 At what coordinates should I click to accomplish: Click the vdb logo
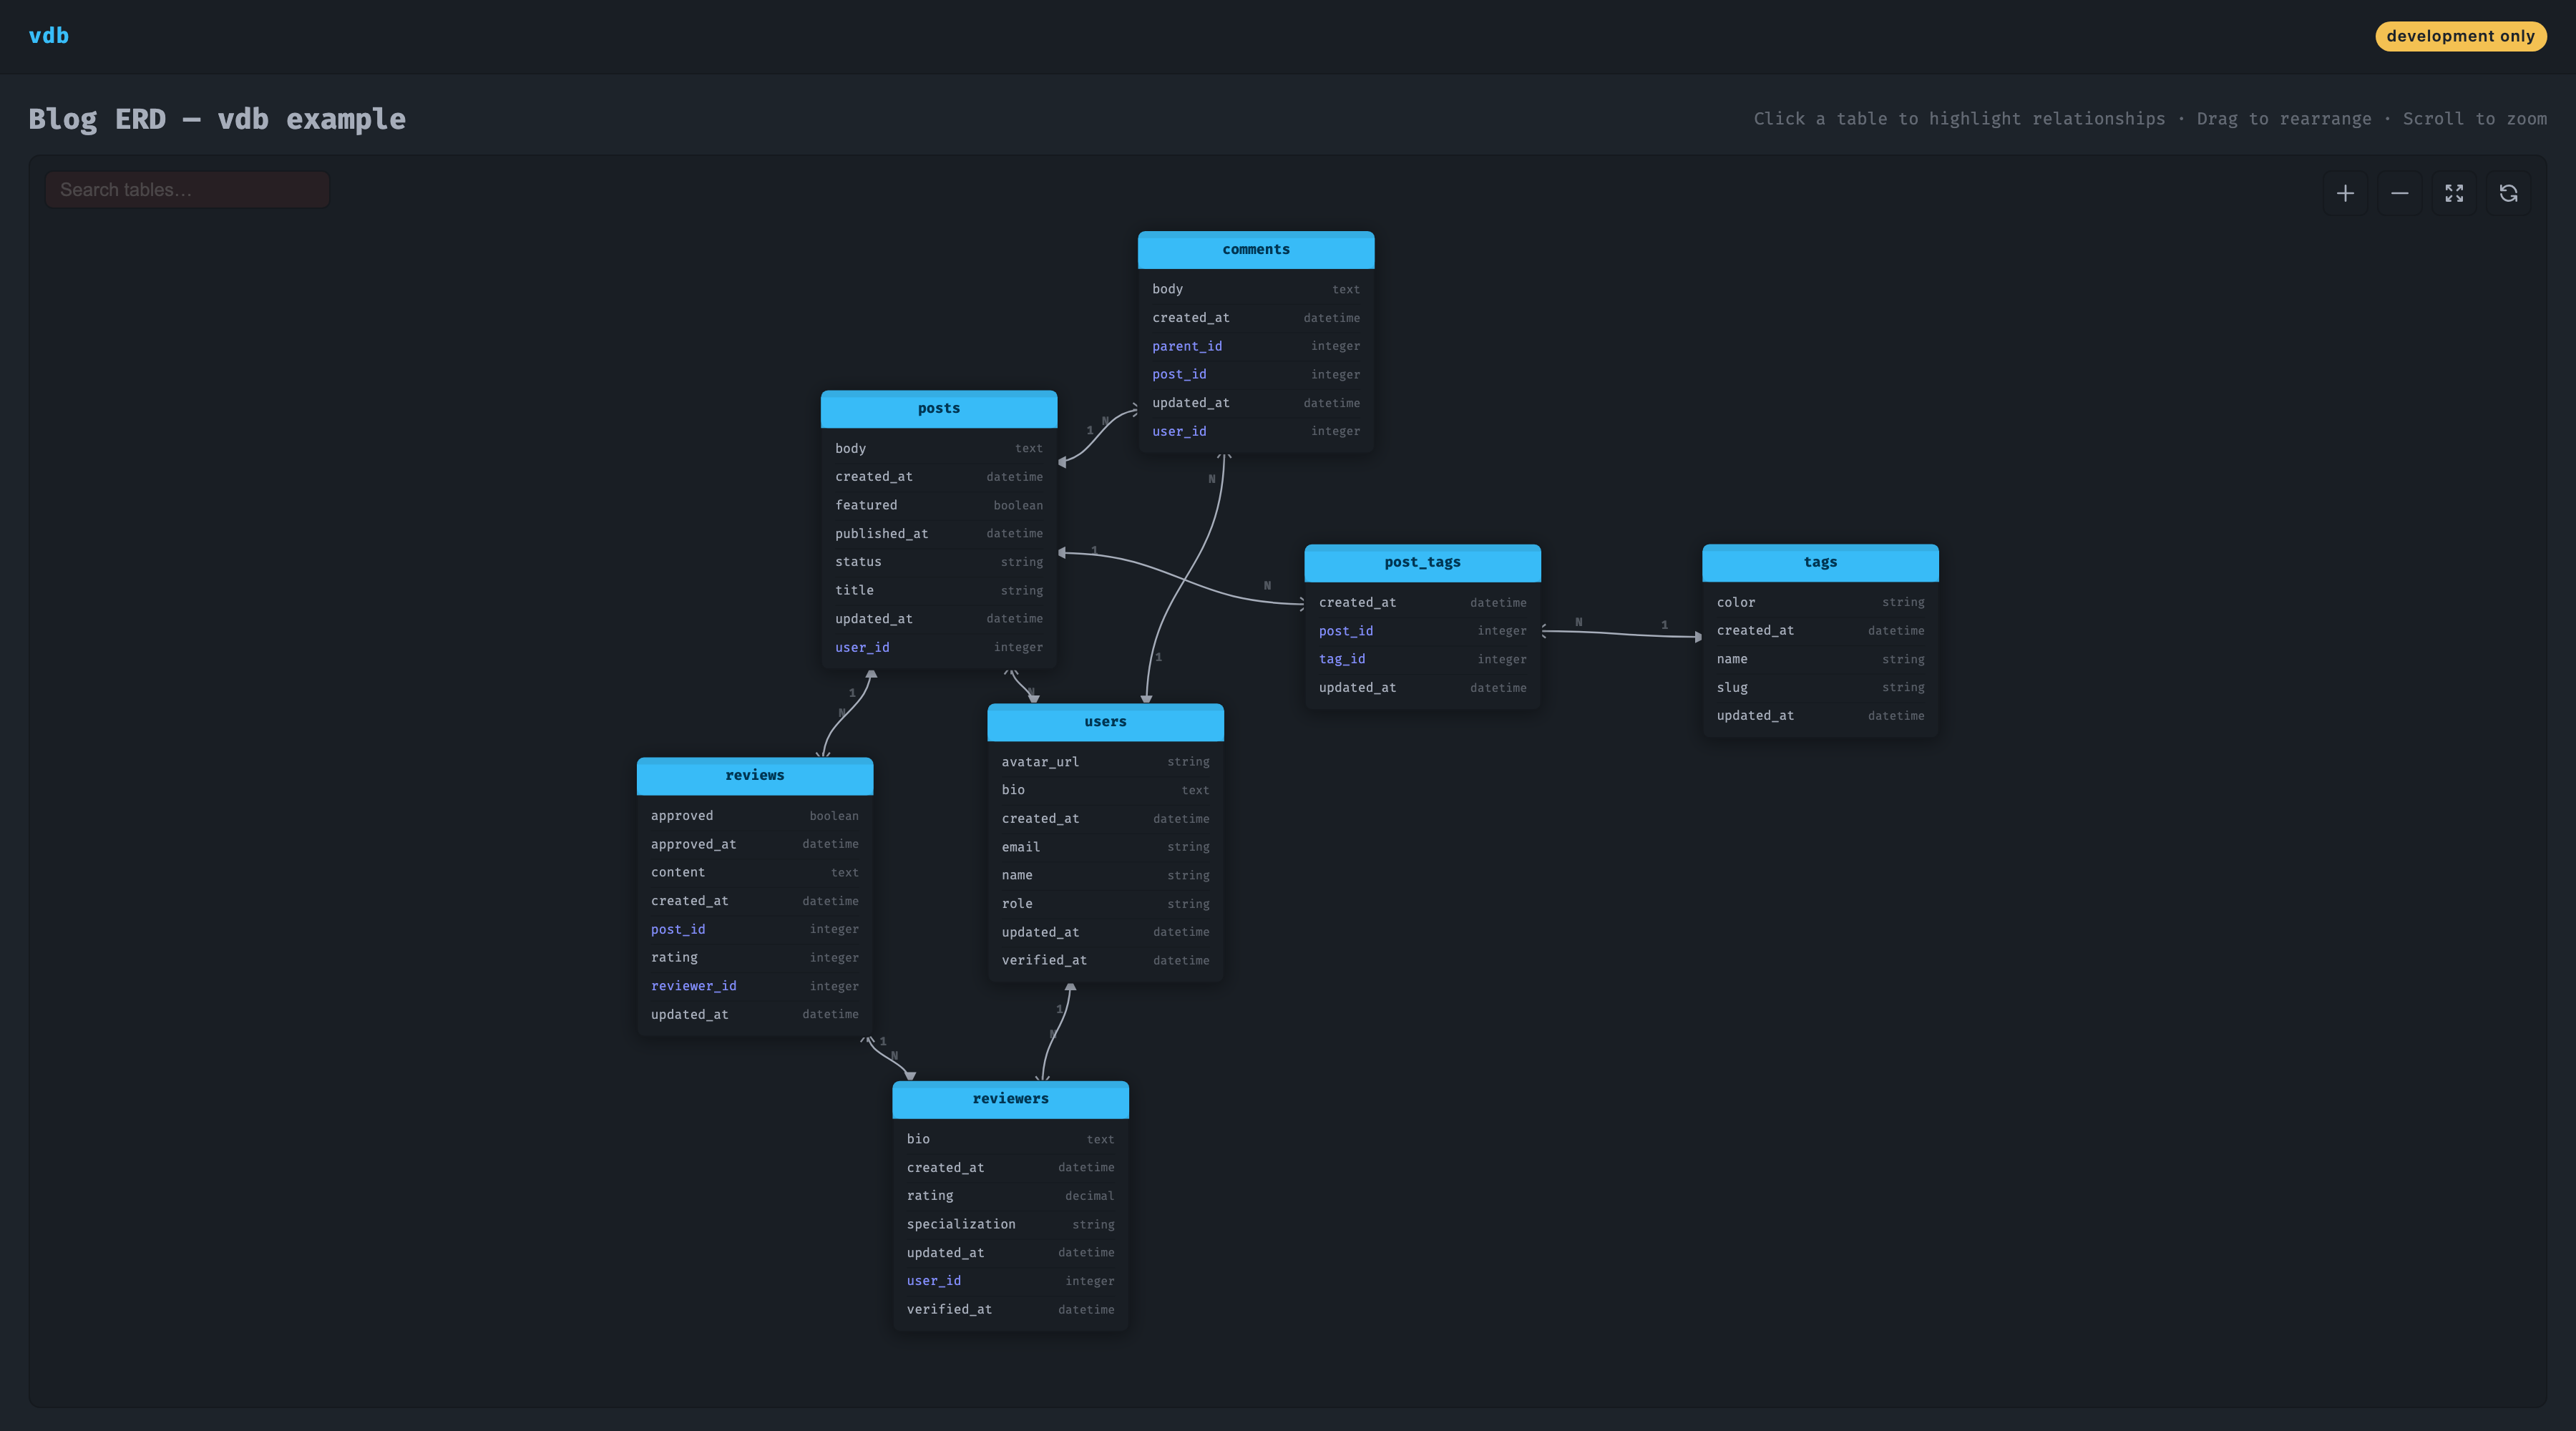(x=49, y=36)
